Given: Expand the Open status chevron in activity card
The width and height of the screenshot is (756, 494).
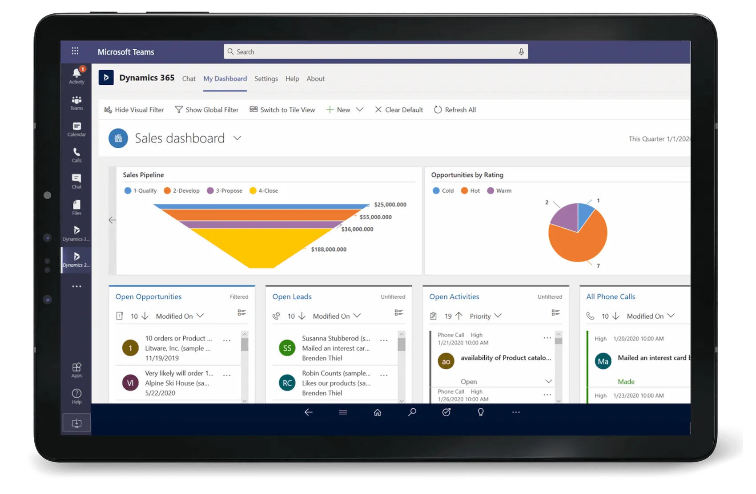Looking at the screenshot, I should pos(549,381).
